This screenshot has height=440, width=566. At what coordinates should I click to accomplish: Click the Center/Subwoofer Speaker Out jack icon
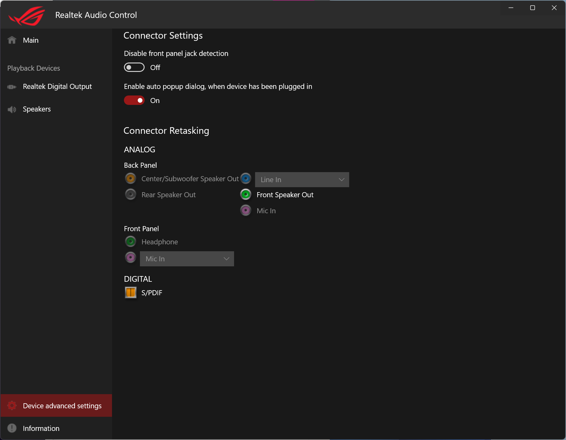[x=130, y=178]
